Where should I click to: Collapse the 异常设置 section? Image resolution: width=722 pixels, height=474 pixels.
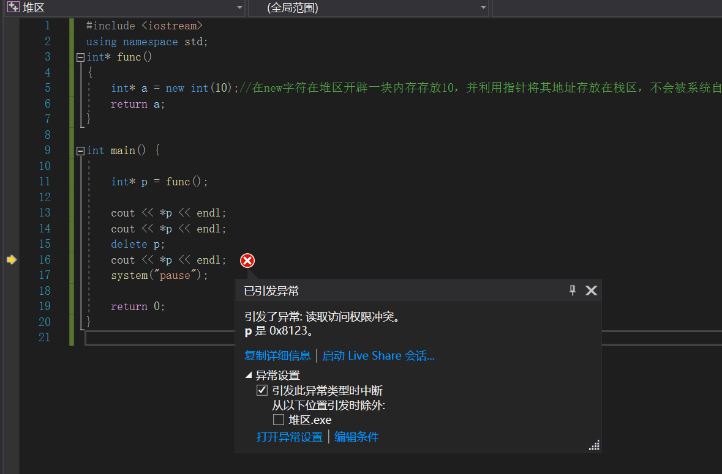(x=249, y=375)
